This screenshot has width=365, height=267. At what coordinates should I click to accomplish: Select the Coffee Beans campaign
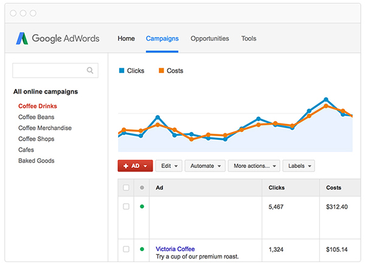tap(36, 117)
